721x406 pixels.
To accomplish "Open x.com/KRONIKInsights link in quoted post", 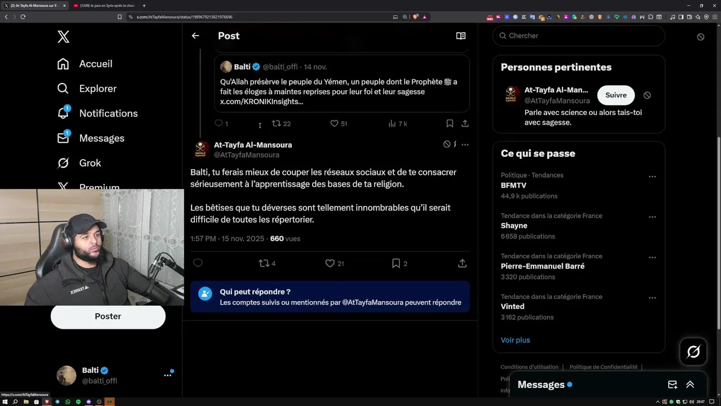I will click(261, 101).
